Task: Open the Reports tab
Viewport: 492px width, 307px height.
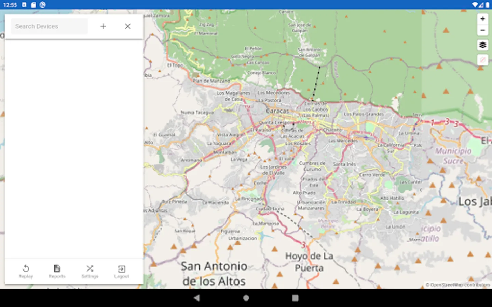Action: pyautogui.click(x=57, y=272)
